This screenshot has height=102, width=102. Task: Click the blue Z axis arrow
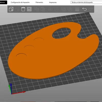click(x=11, y=88)
